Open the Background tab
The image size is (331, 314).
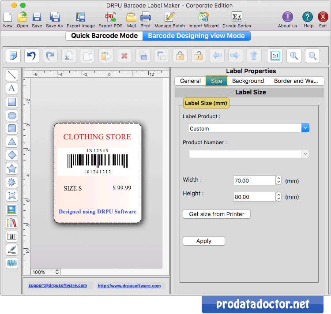tap(248, 81)
